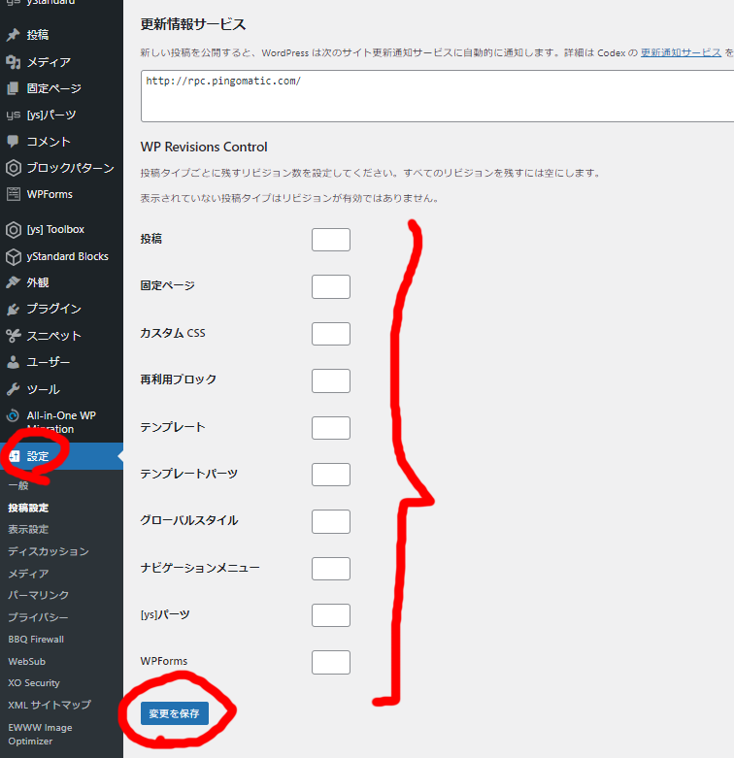Open the 表示設定 submenu item
The height and width of the screenshot is (758, 734).
28,529
